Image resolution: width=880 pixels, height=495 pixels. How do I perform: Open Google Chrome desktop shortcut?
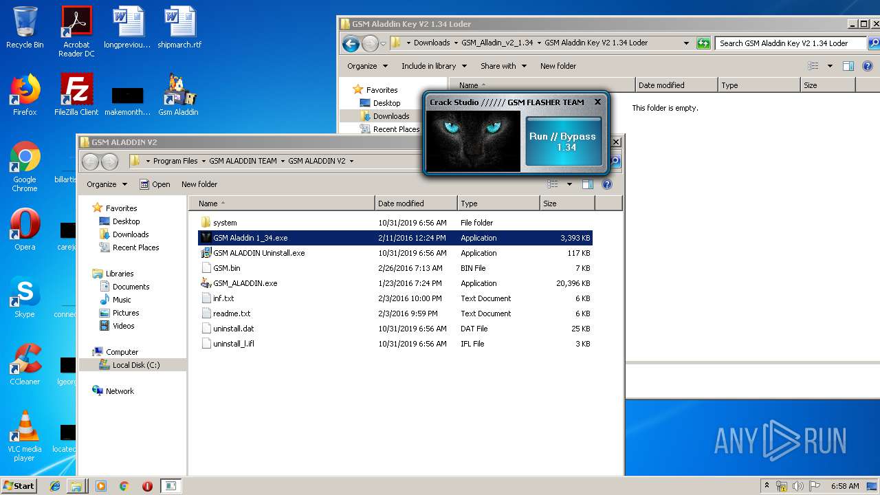25,167
